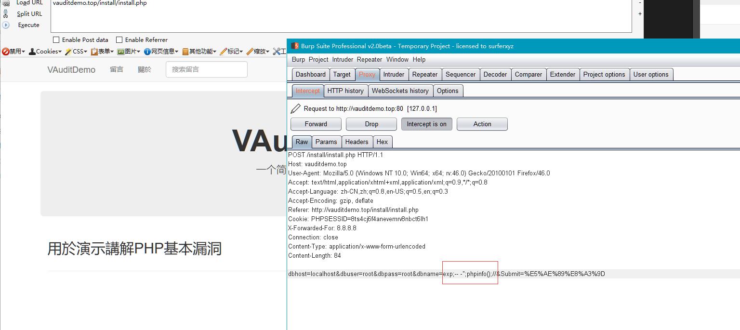Open the Intruder menu in the menu bar
The width and height of the screenshot is (740, 330).
343,60
